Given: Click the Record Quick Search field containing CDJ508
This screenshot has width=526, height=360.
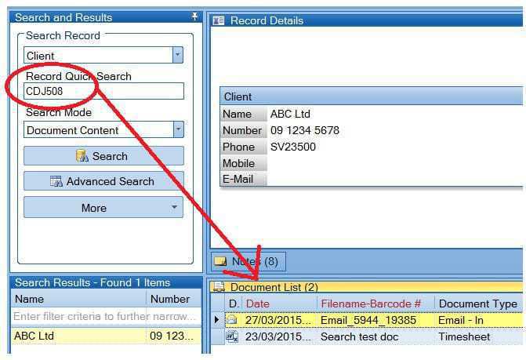Looking at the screenshot, I should click(x=103, y=91).
